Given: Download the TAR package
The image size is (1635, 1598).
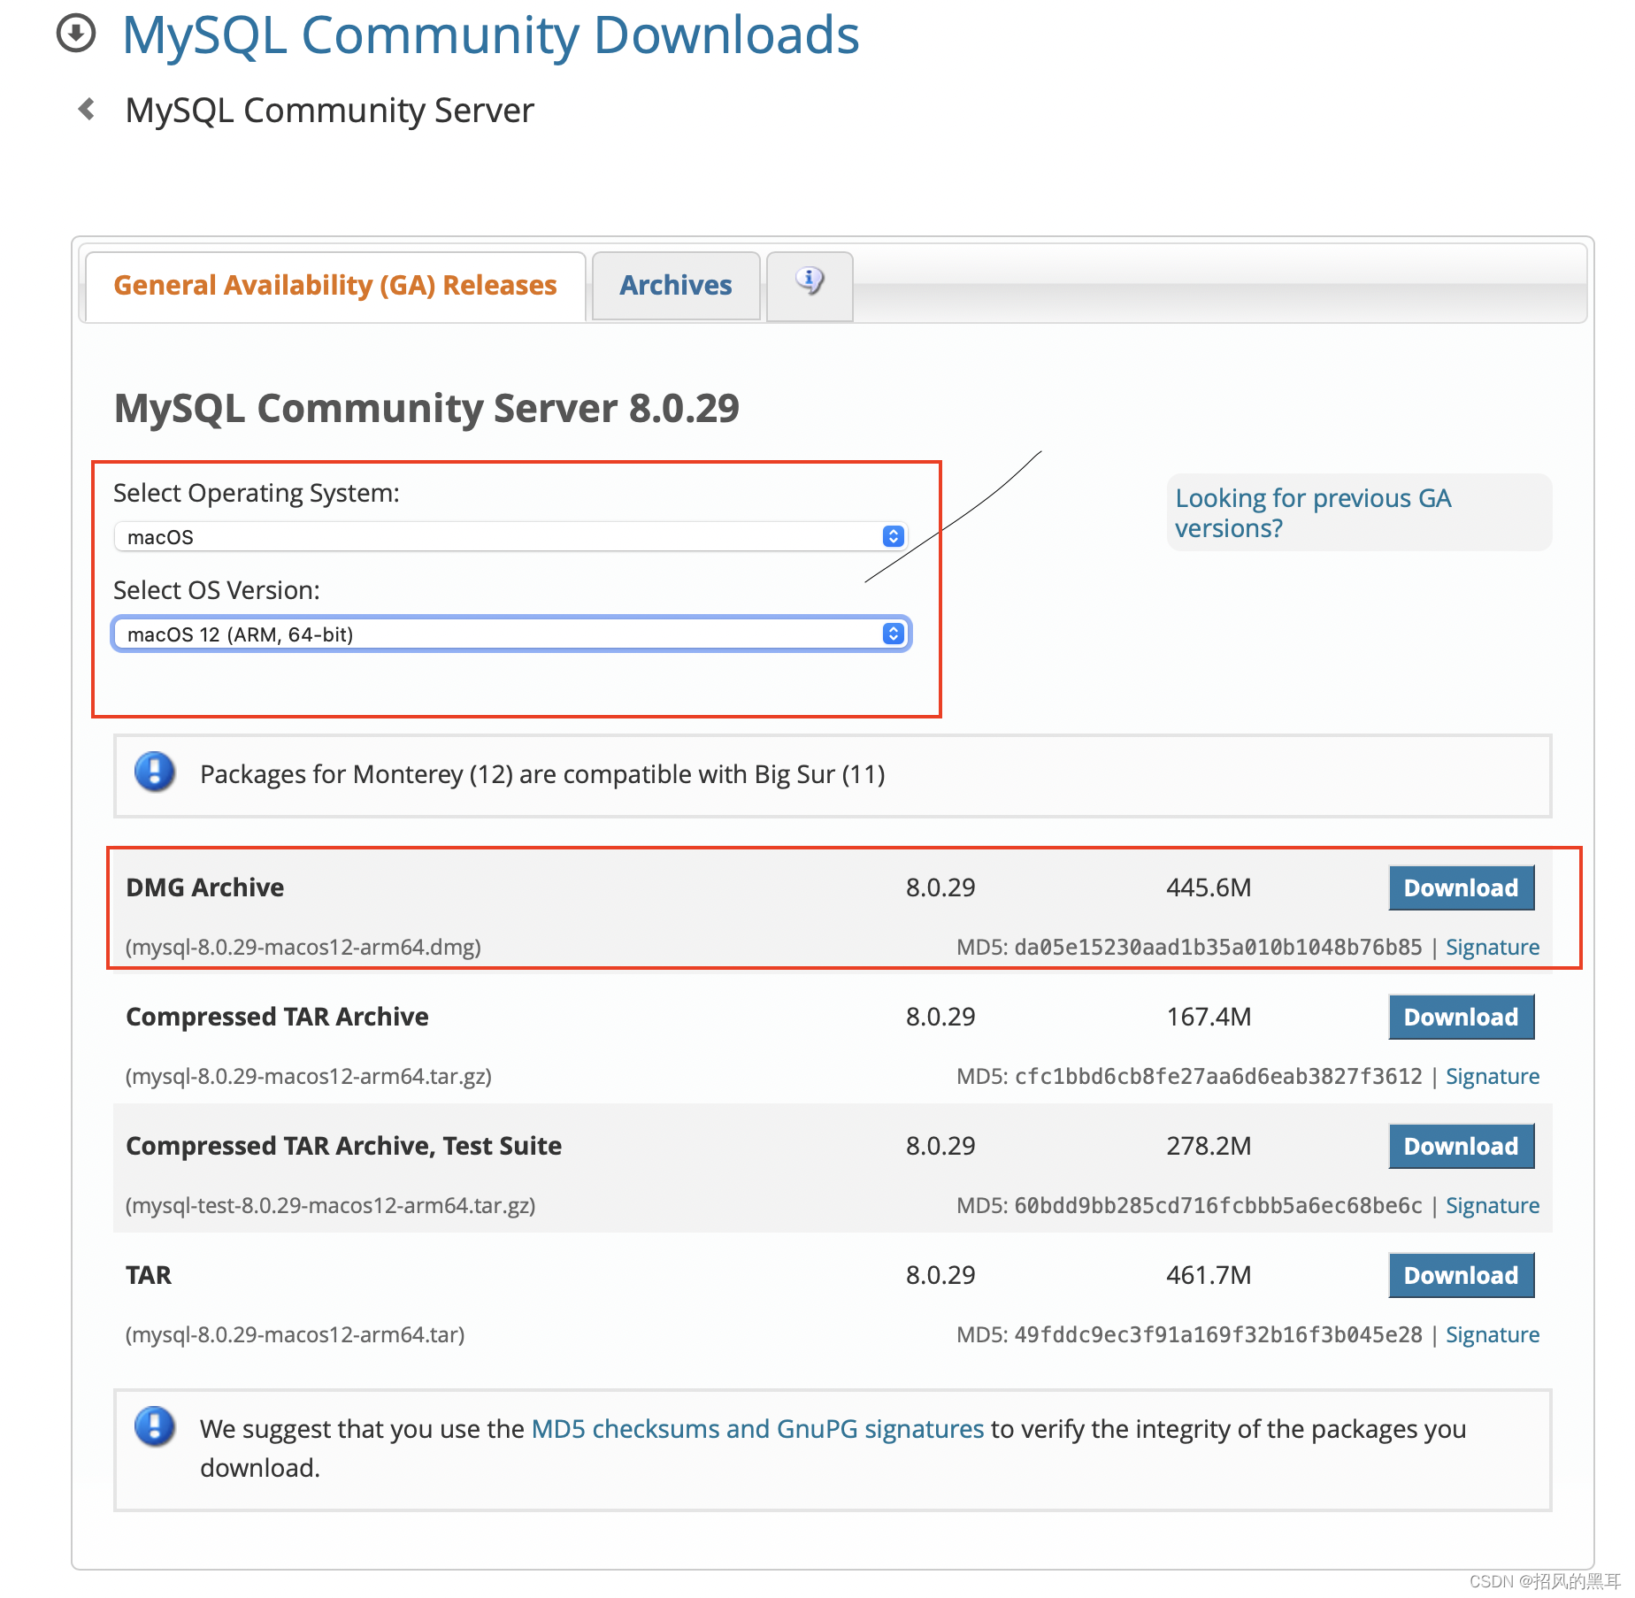Looking at the screenshot, I should (x=1462, y=1275).
